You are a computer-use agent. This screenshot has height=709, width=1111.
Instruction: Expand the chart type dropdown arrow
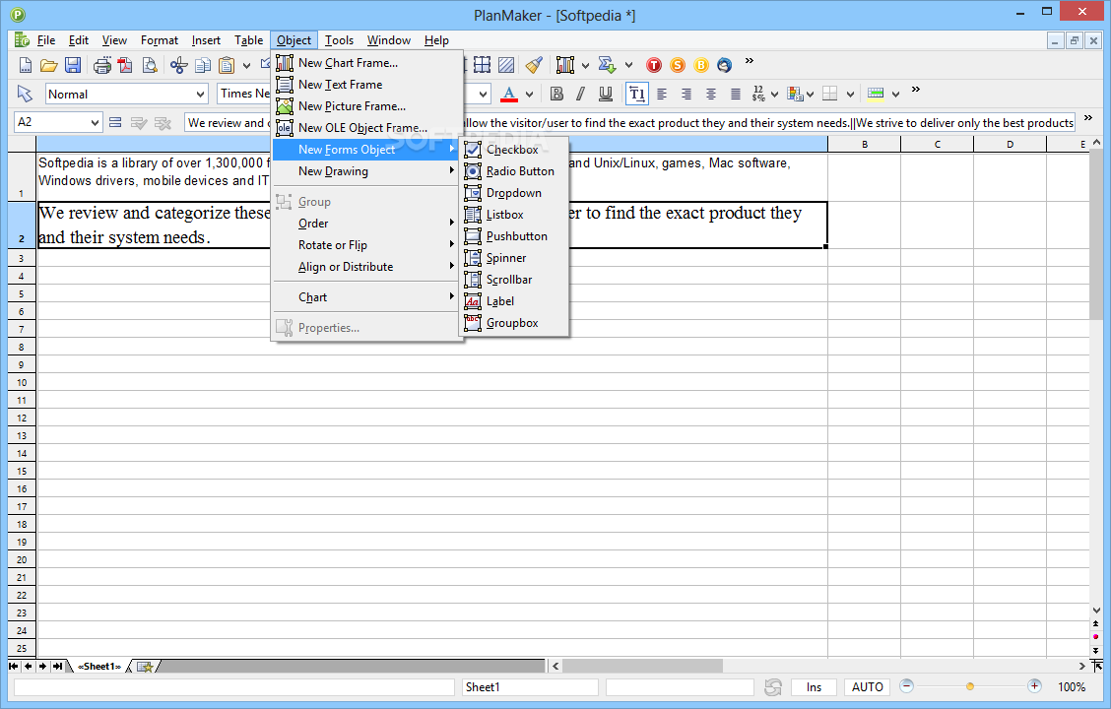coord(585,66)
